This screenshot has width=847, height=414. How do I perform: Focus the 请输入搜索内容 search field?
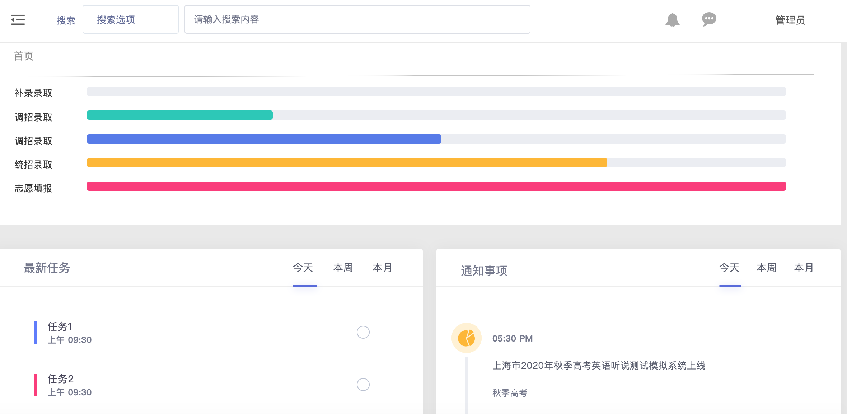click(x=357, y=20)
